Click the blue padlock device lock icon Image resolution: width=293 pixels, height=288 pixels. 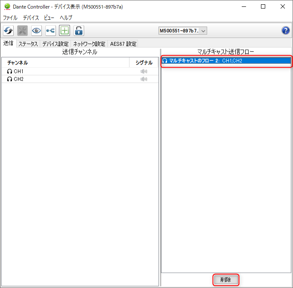coord(79,30)
